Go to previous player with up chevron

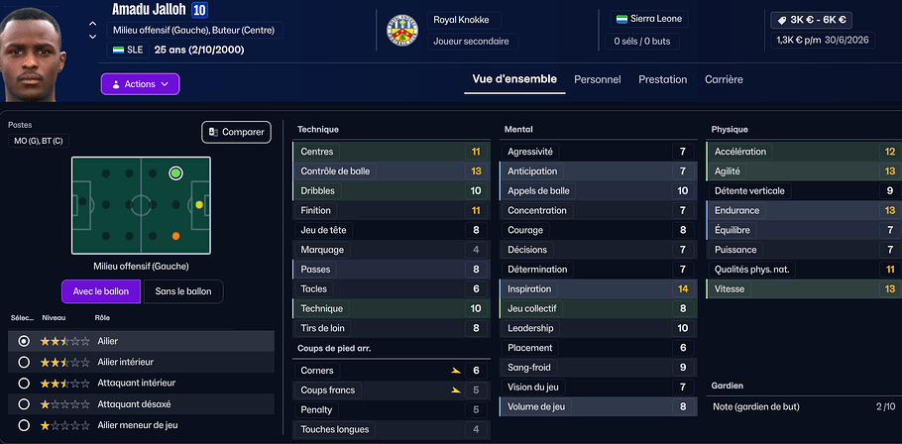[x=92, y=24]
